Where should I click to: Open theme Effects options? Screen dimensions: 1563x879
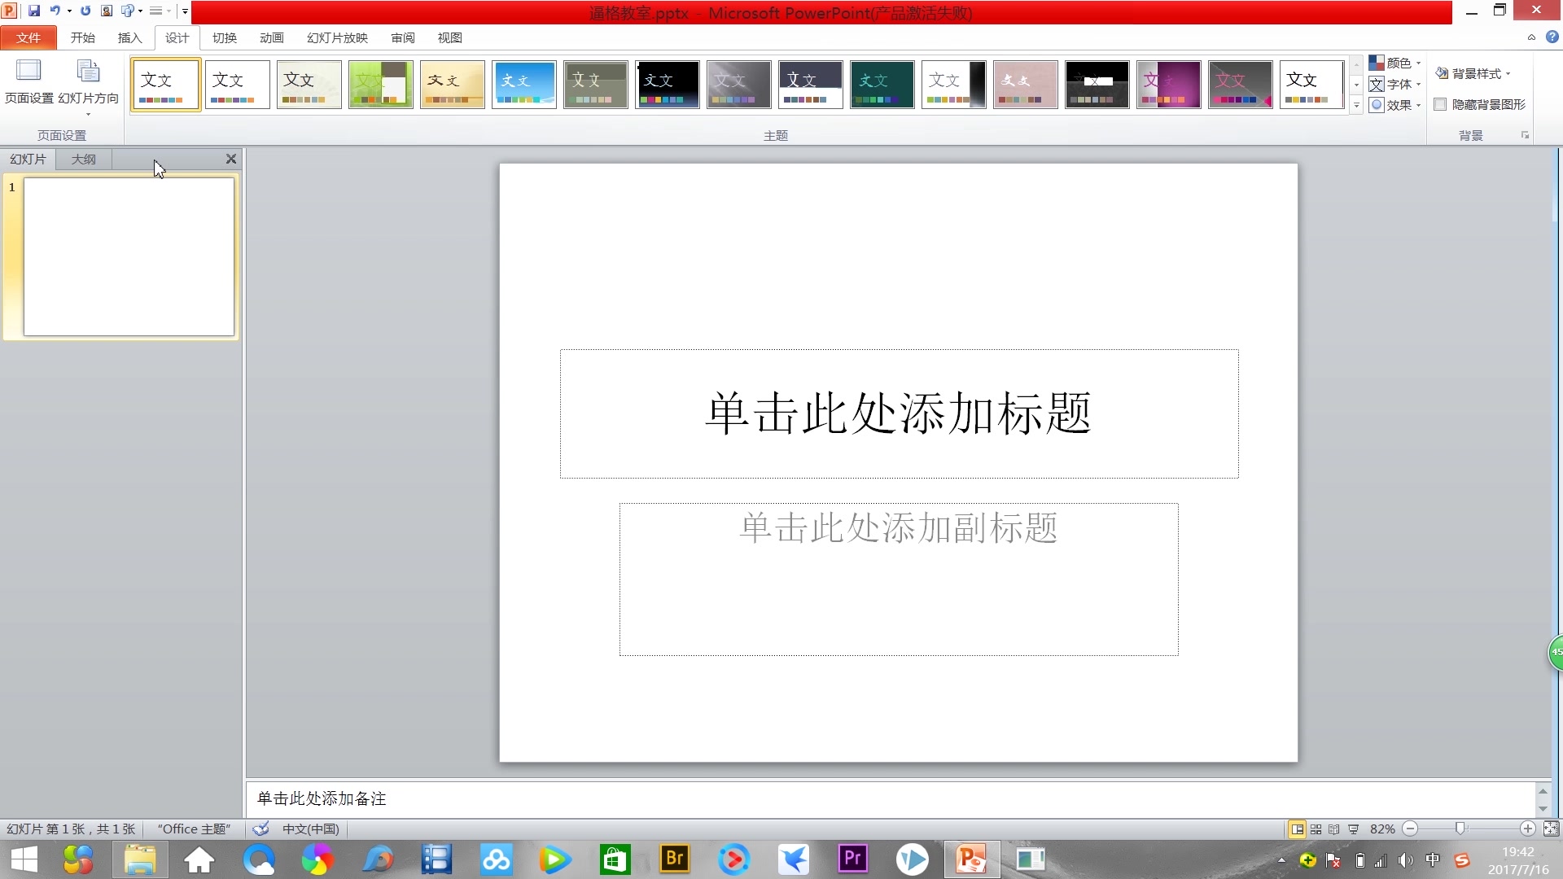pos(1394,104)
